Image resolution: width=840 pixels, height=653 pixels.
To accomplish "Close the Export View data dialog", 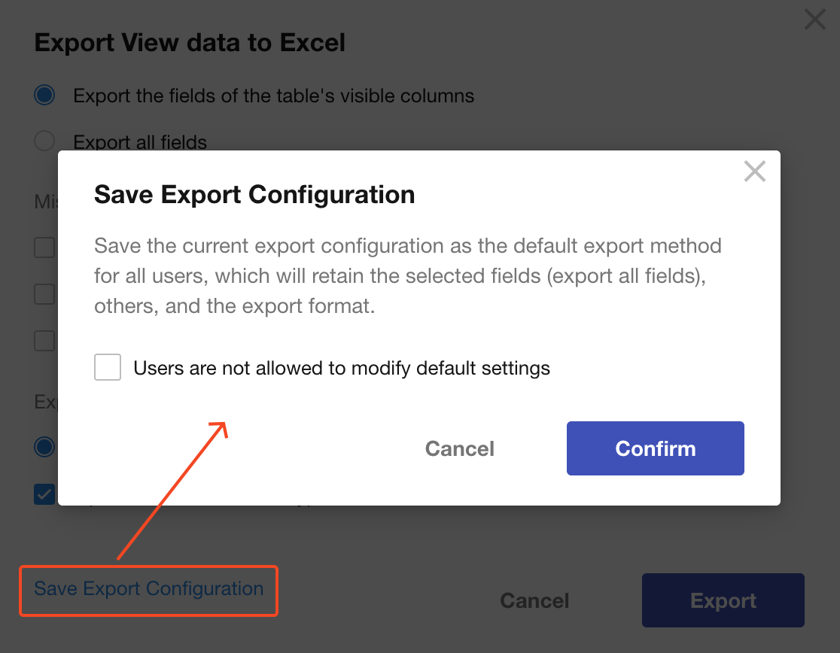I will [x=815, y=20].
